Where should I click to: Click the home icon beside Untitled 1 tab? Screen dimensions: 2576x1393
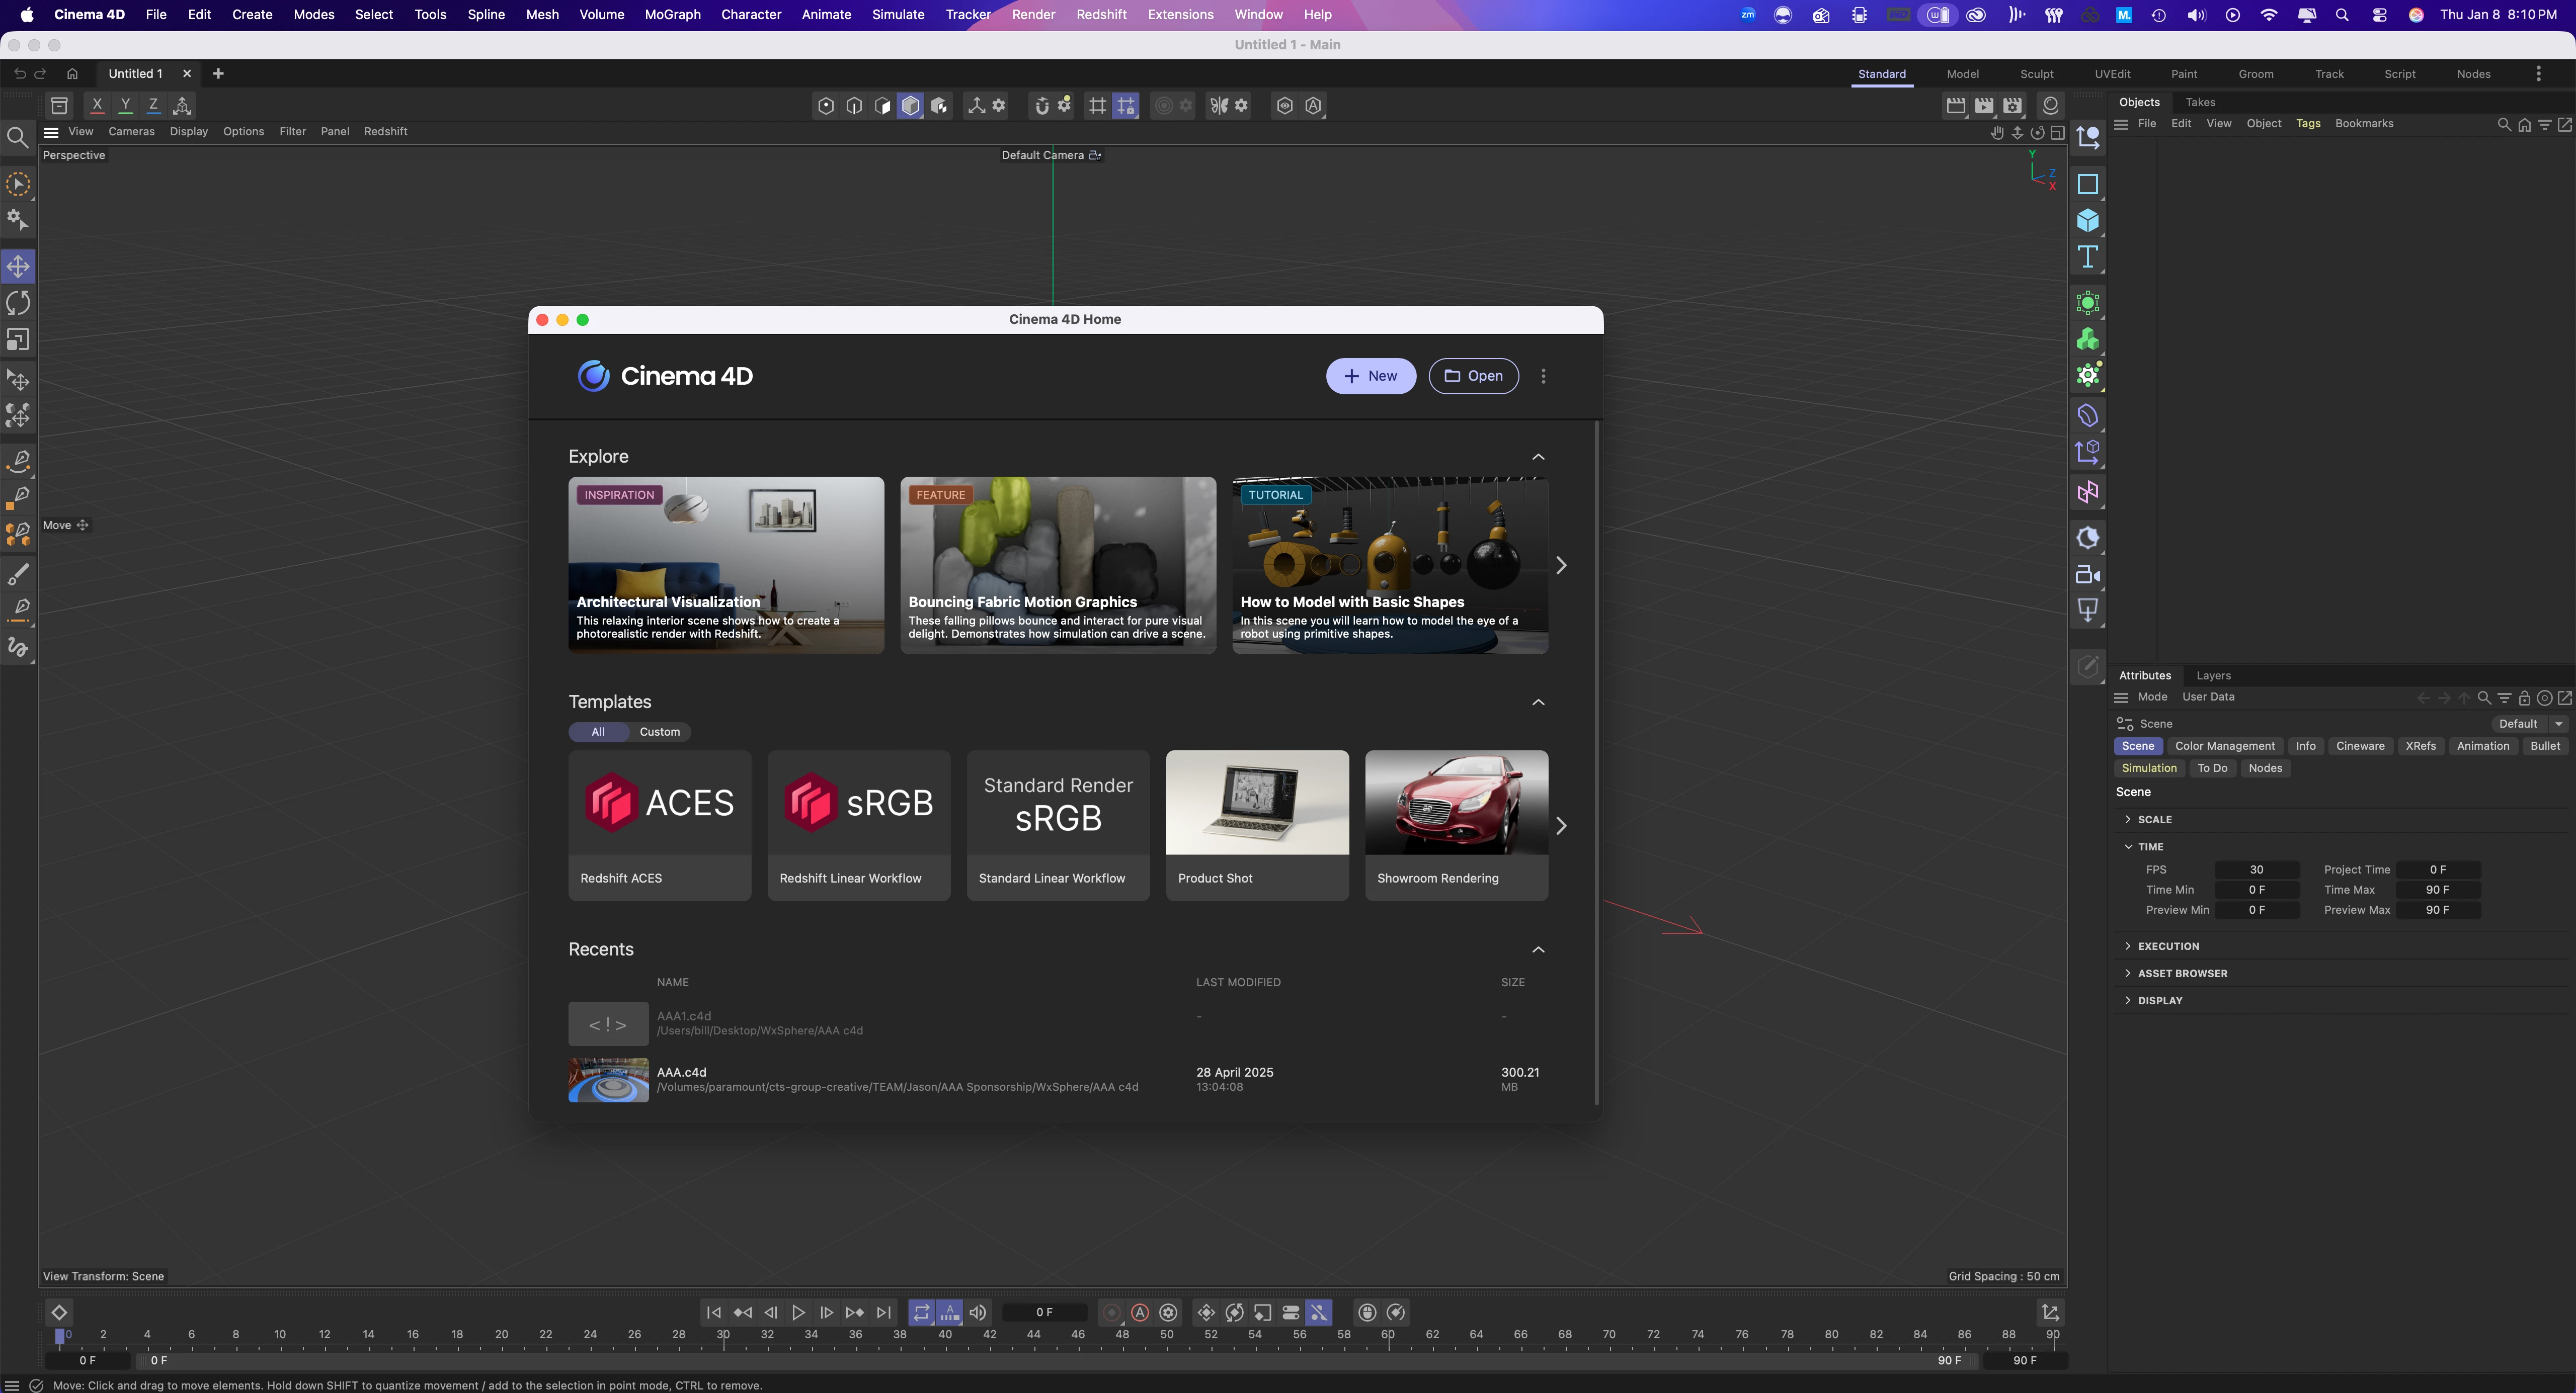(72, 73)
